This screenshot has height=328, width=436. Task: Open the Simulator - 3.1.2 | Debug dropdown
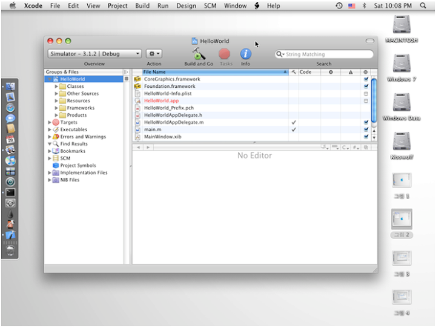94,54
